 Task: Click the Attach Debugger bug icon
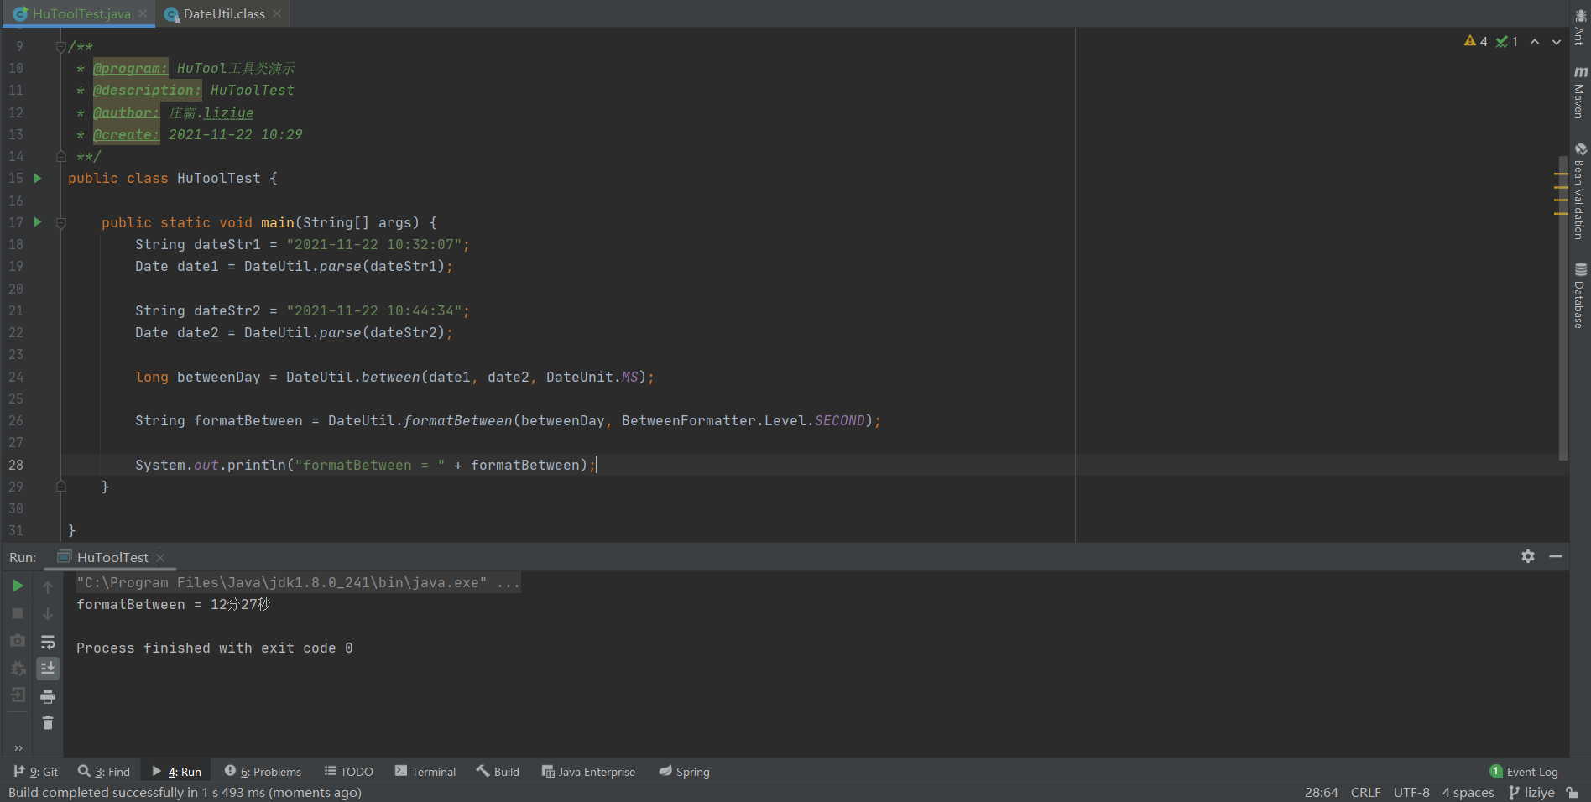pos(18,668)
